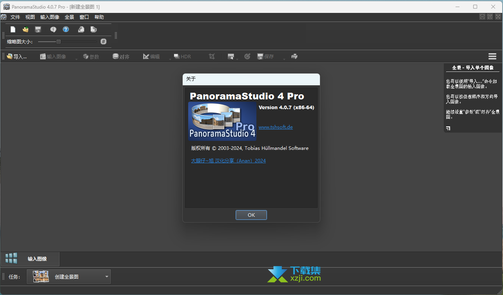Click the rotate left icon
503x295 pixels.
pos(81,29)
